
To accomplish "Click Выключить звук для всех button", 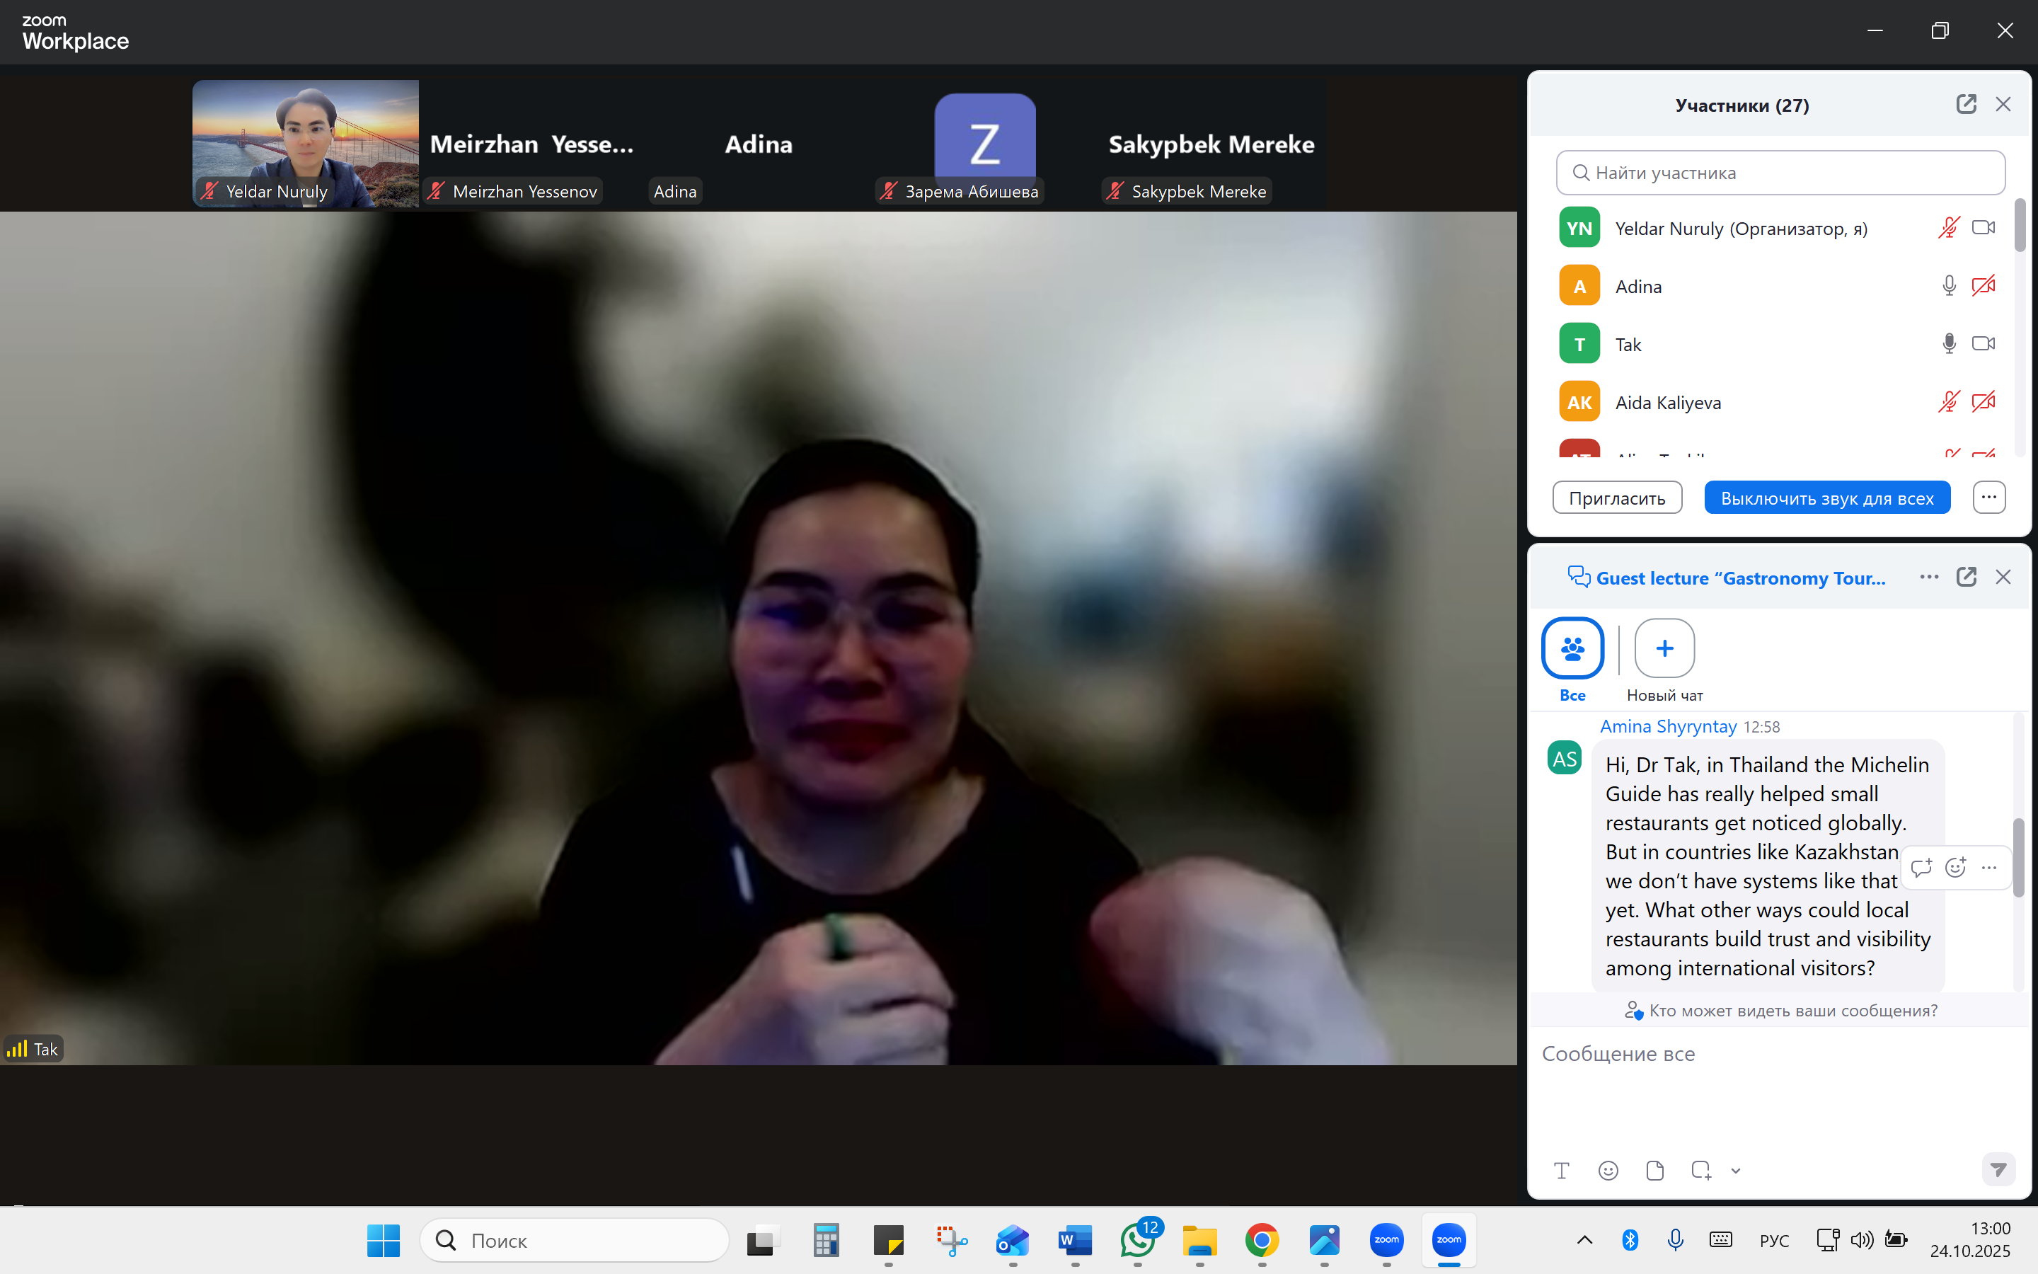I will click(1826, 498).
